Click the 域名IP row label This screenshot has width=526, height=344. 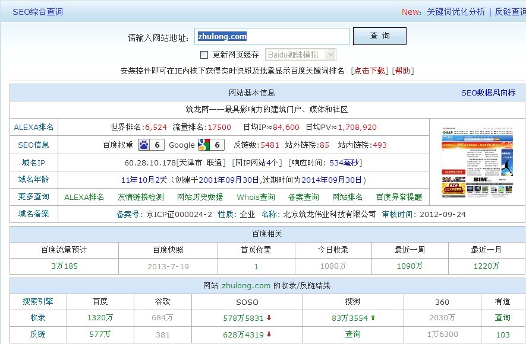point(33,163)
